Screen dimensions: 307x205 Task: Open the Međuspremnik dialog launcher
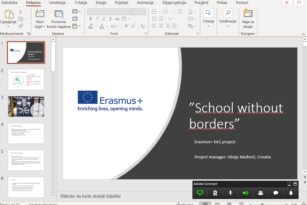coord(29,34)
